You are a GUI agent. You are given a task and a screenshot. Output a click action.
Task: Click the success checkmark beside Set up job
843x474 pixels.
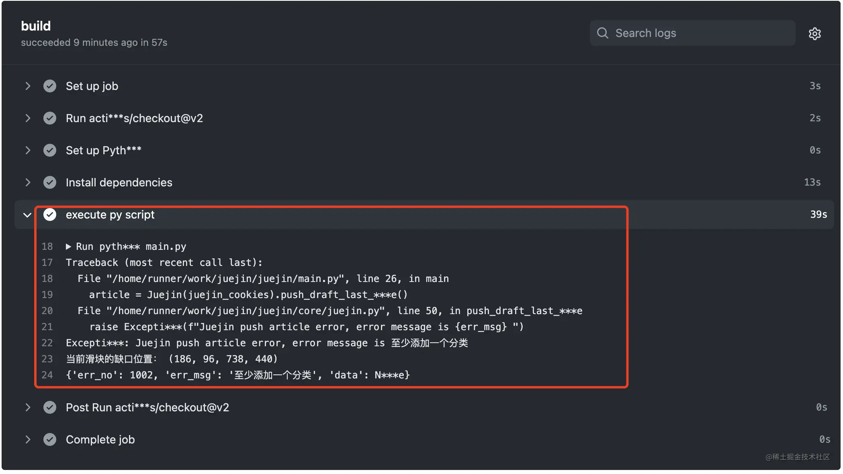(x=50, y=86)
